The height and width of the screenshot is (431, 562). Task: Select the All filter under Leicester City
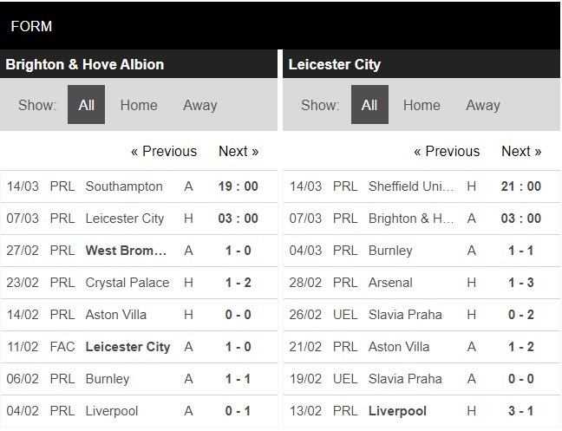tap(369, 105)
